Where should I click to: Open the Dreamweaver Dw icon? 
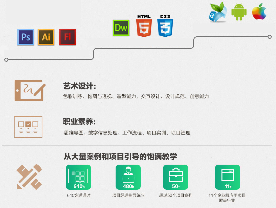(x=121, y=28)
